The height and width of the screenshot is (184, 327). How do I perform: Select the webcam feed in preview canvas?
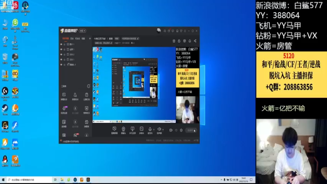(x=187, y=110)
